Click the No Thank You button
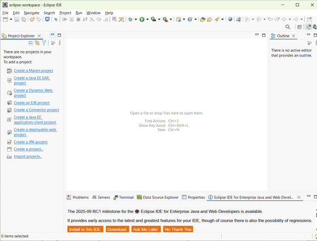 [178, 229]
